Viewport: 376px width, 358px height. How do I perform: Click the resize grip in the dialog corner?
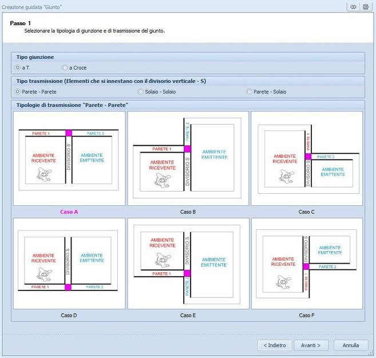pos(372,354)
